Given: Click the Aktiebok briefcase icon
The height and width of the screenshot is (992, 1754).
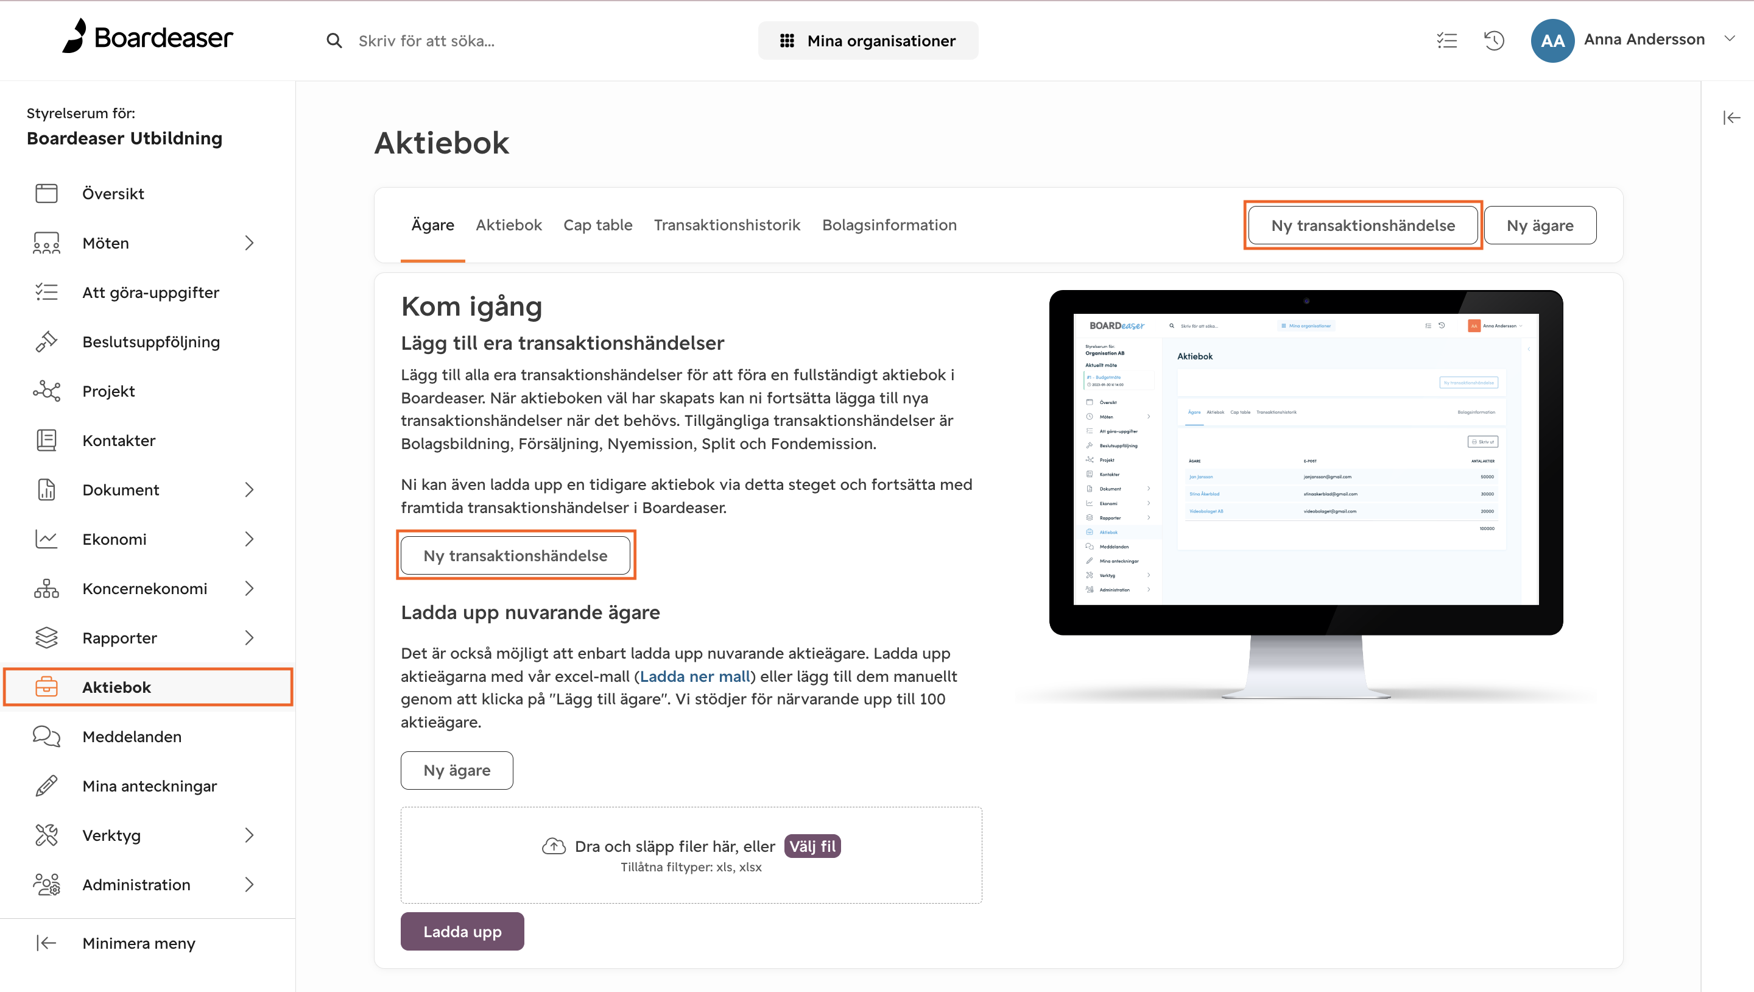Looking at the screenshot, I should [46, 687].
